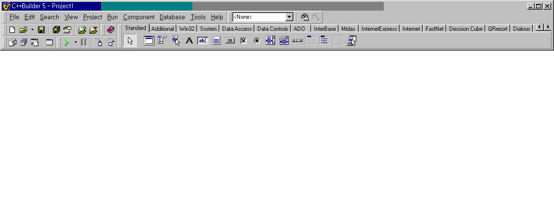Click the Save current desktop icon
554x208 pixels.
(304, 17)
